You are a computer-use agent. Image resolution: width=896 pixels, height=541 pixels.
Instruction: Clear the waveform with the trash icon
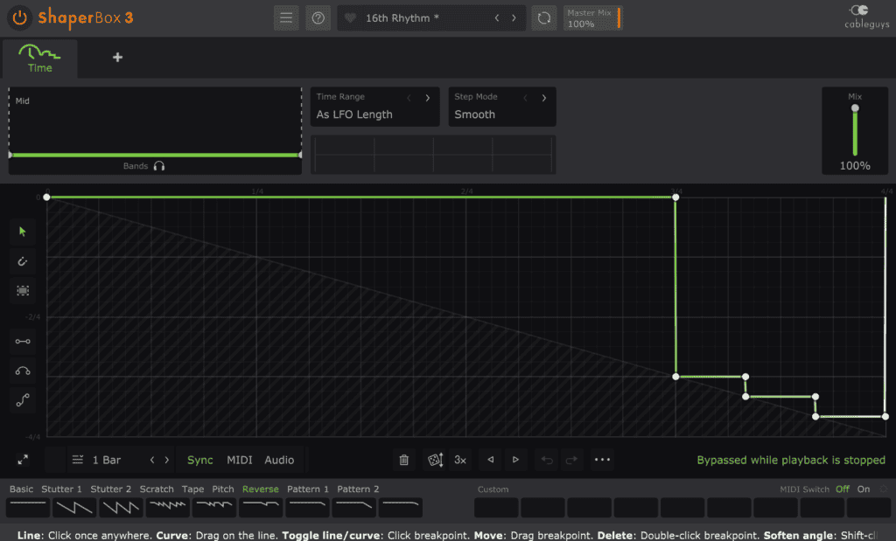[403, 459]
